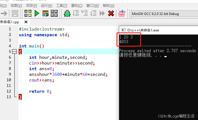Click the line declaring hour,minute,second

tap(58, 57)
